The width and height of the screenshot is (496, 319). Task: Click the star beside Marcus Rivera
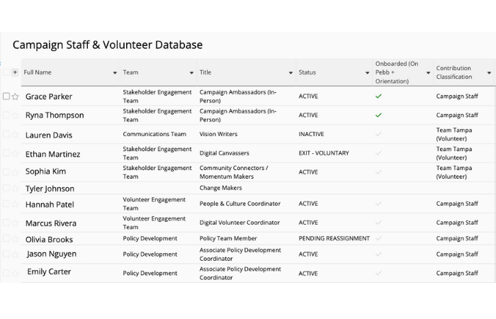(15, 223)
